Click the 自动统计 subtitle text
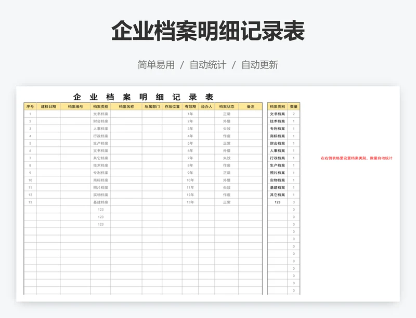 point(207,65)
